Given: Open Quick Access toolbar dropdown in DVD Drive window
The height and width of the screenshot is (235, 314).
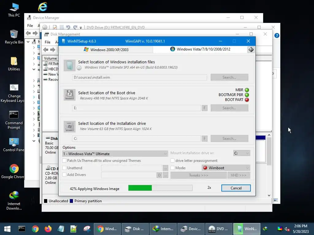Looking at the screenshot, I should [x=81, y=28].
